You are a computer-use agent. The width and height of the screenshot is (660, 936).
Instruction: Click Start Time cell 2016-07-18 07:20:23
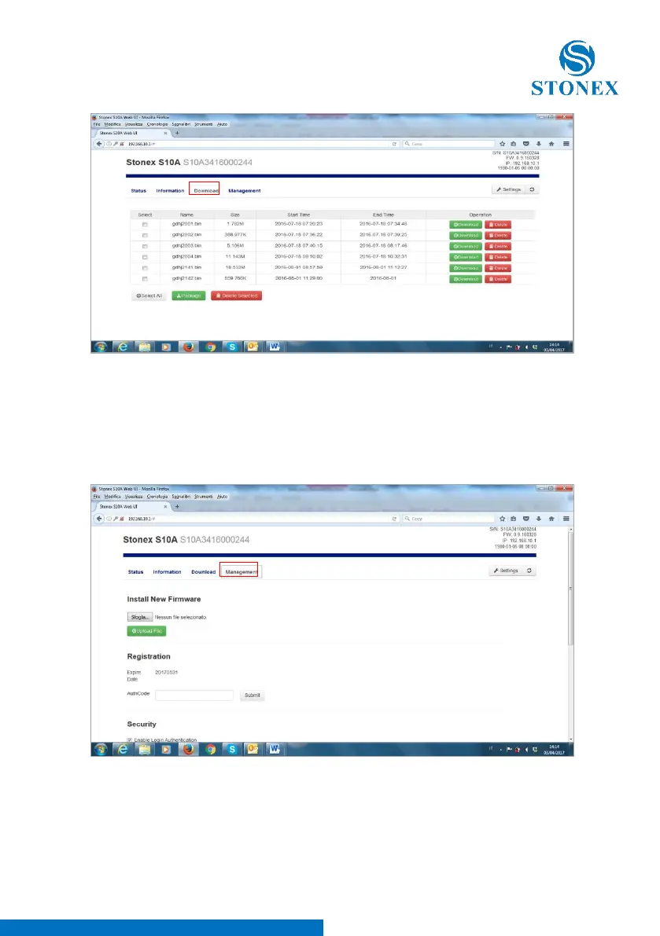(299, 224)
